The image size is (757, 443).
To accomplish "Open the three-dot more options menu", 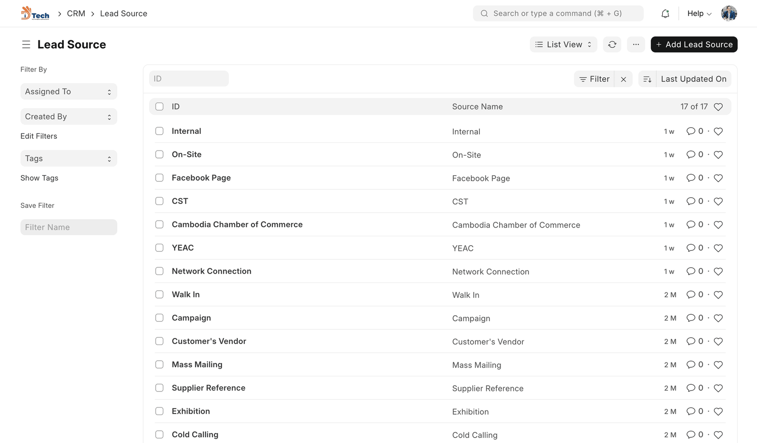I will click(636, 44).
